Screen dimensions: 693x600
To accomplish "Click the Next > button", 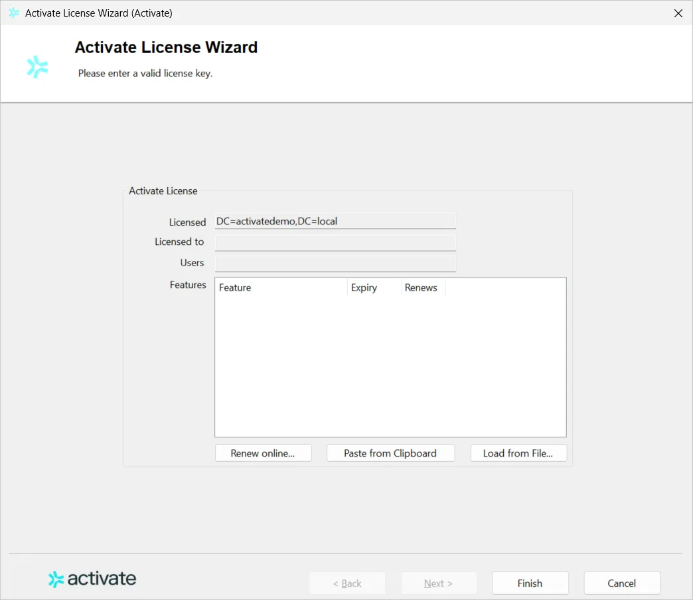I will pos(439,583).
